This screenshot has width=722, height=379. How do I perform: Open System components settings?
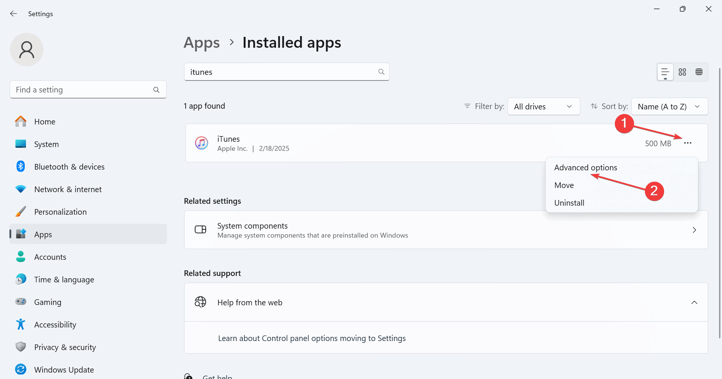click(446, 230)
